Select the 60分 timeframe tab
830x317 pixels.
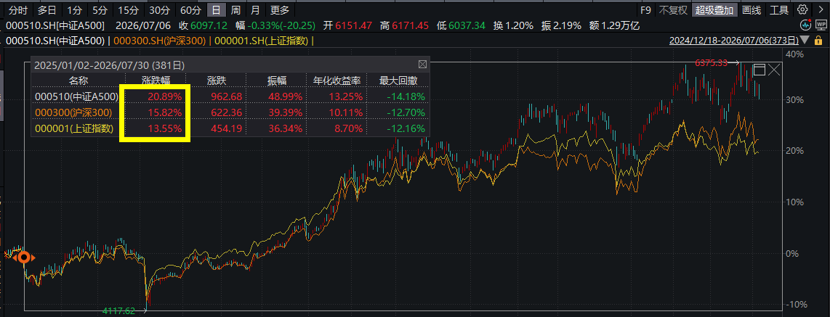point(190,9)
